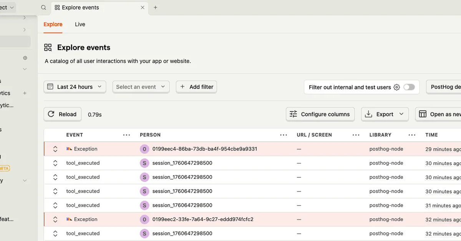Open search via the magnifying glass icon
The width and height of the screenshot is (461, 241).
point(43,7)
